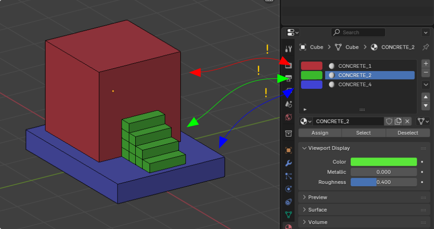434x229 pixels.
Task: Expand the Preview panel
Action: tap(304, 197)
